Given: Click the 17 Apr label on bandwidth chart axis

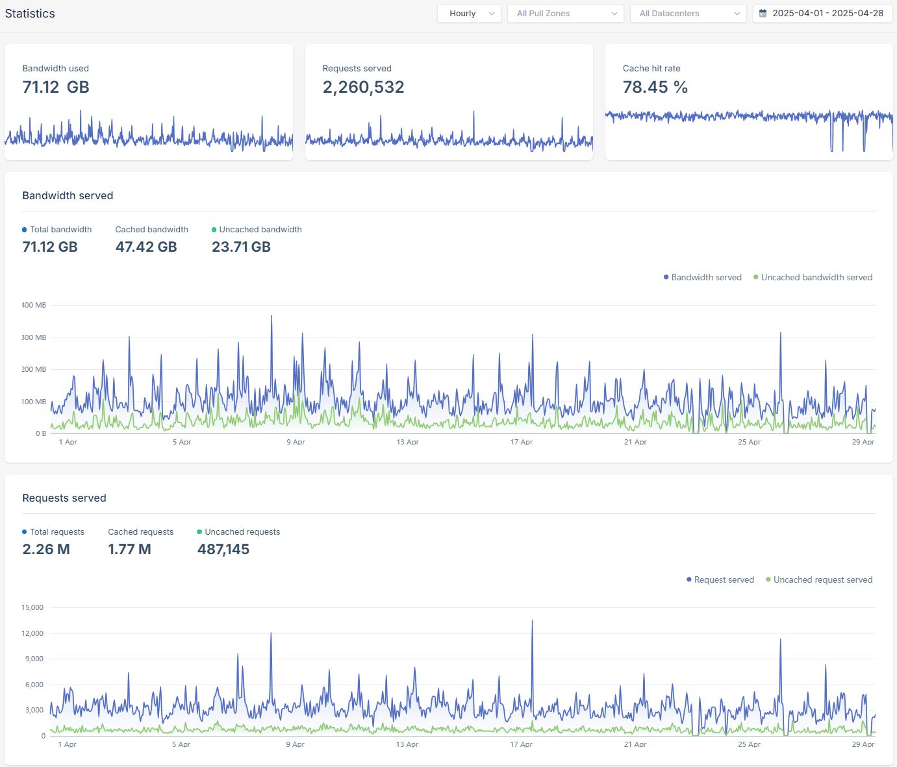Looking at the screenshot, I should click(521, 442).
